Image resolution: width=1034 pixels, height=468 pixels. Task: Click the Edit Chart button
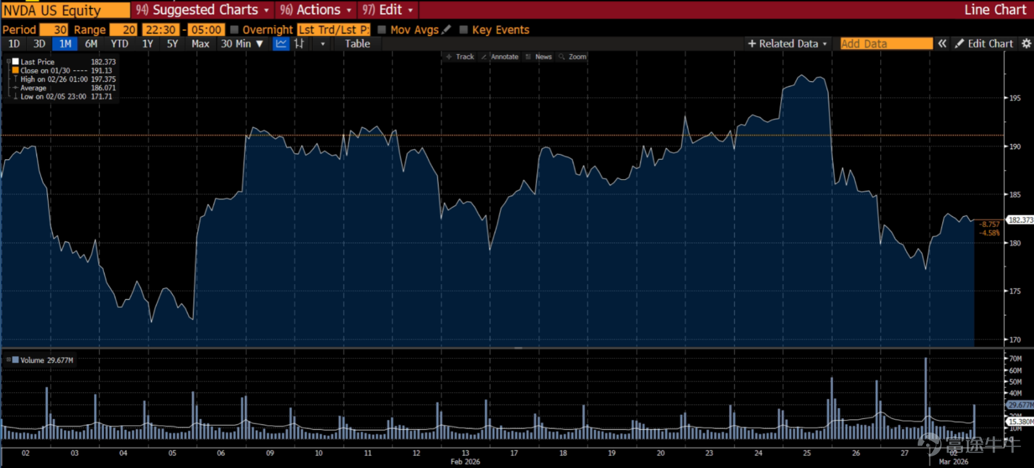[x=984, y=44]
